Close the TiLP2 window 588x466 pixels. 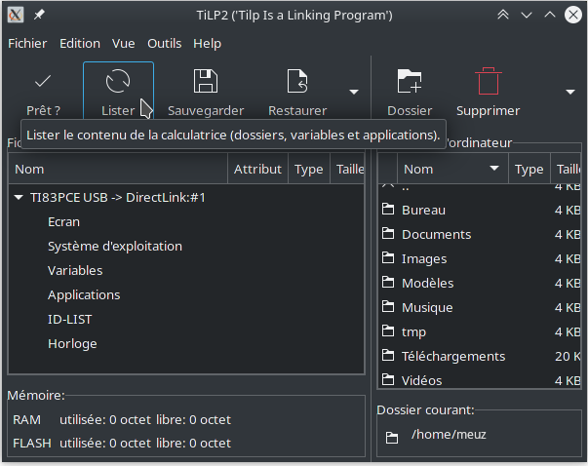point(573,15)
